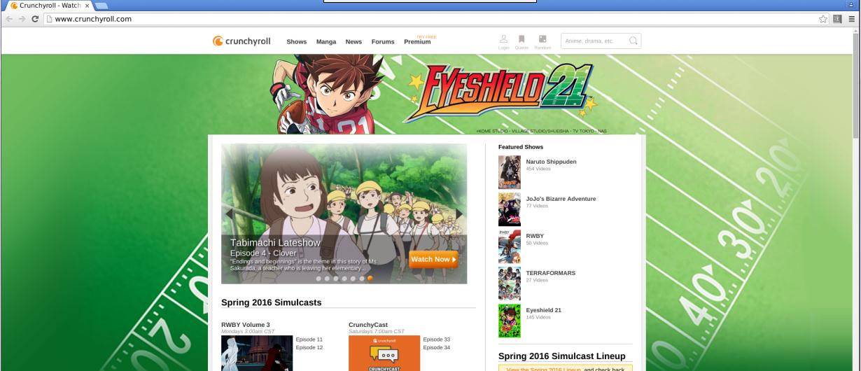
Task: Click the Crunchyroll logo in the header
Action: (242, 41)
